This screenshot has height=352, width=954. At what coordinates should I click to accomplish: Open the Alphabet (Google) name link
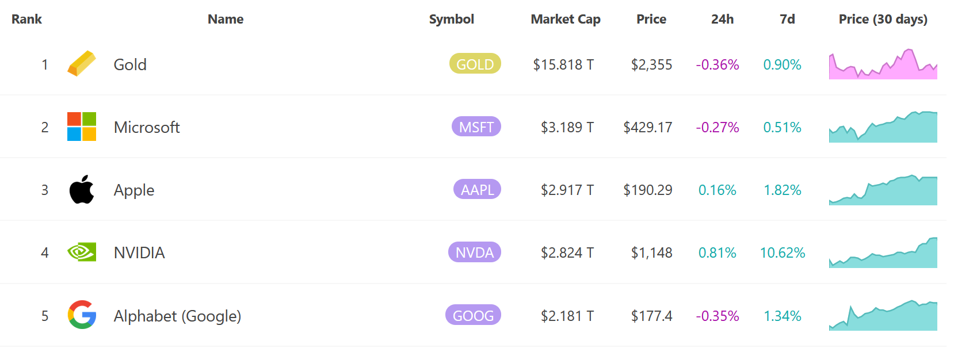pos(177,316)
